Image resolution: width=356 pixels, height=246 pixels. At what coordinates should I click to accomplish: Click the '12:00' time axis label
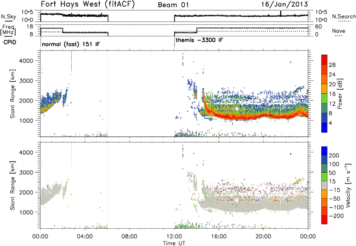(174, 237)
